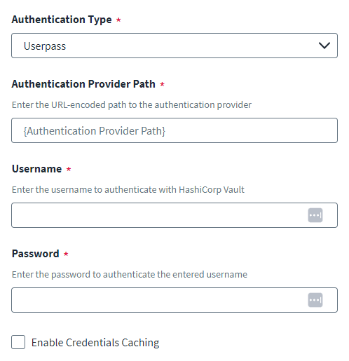349x361 pixels.
Task: Open the Authentication Type dropdown showing Userpass
Action: point(174,46)
